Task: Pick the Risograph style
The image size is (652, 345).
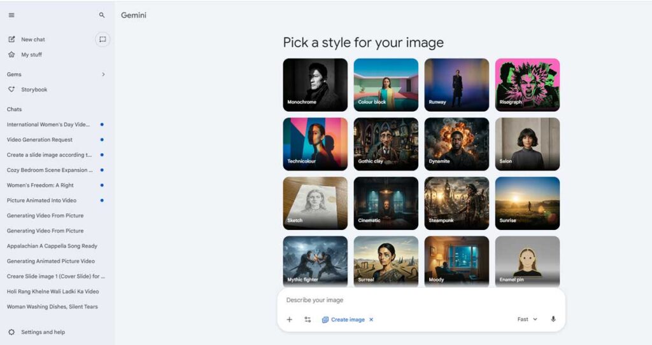Action: pyautogui.click(x=527, y=85)
